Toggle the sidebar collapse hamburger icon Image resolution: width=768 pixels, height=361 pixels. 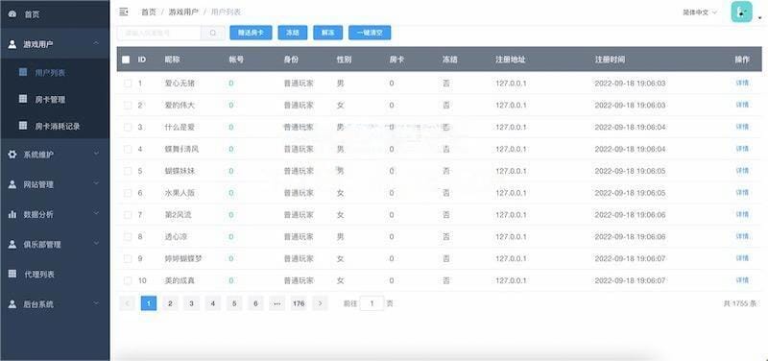tap(124, 12)
